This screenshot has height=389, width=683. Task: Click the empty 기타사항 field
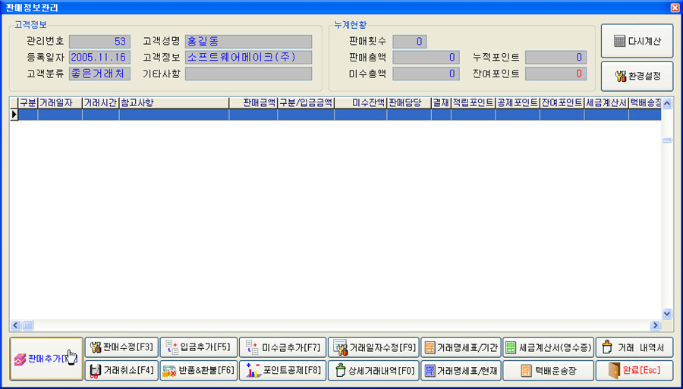coord(248,73)
